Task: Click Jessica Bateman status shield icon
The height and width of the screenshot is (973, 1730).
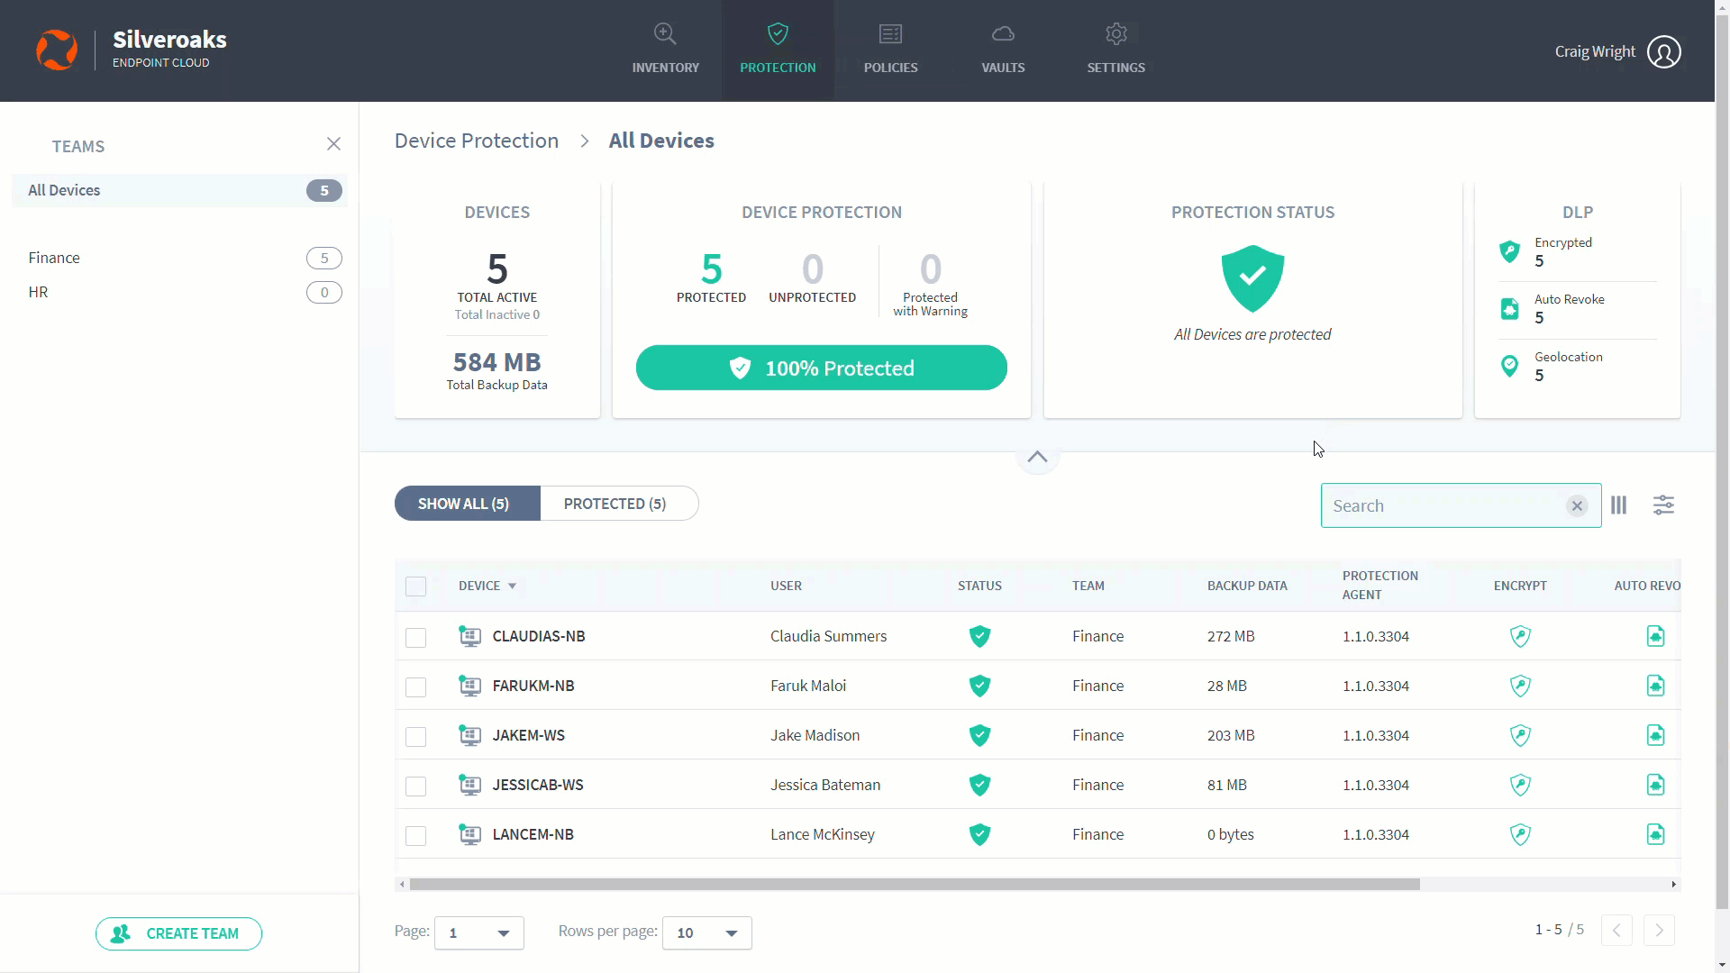Action: [x=979, y=785]
